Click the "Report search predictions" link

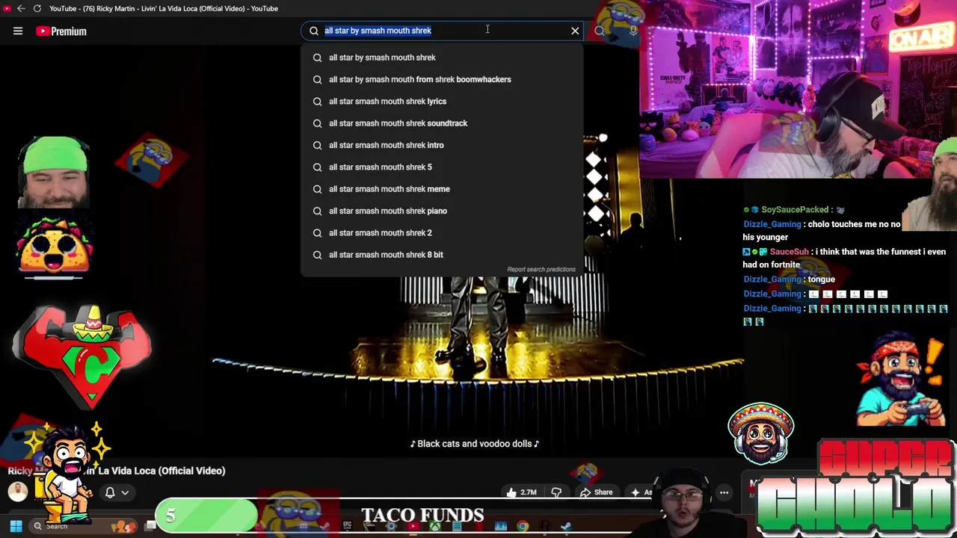click(x=541, y=269)
